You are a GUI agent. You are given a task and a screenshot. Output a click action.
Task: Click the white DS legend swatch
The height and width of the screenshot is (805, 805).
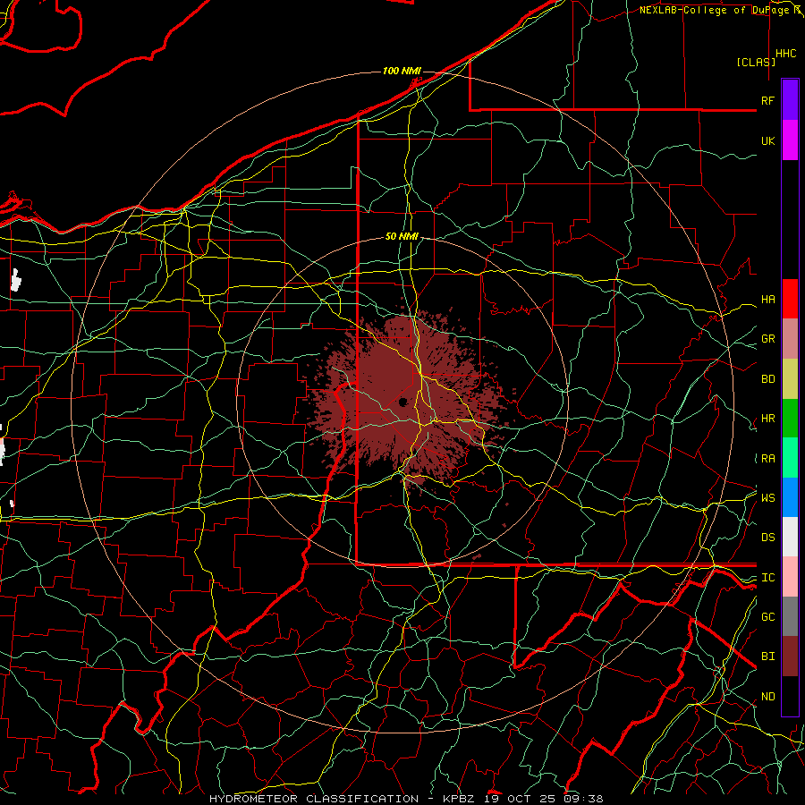click(790, 537)
